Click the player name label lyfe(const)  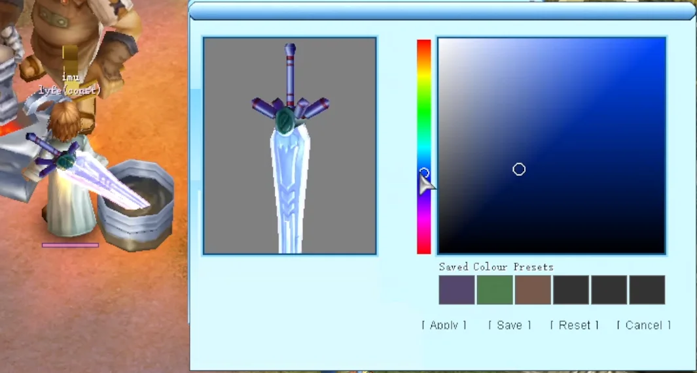coord(69,91)
